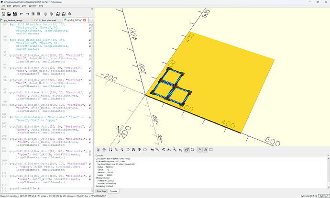Unindent code using the Unindent icon
330x198 pixels.
[x=33, y=14]
